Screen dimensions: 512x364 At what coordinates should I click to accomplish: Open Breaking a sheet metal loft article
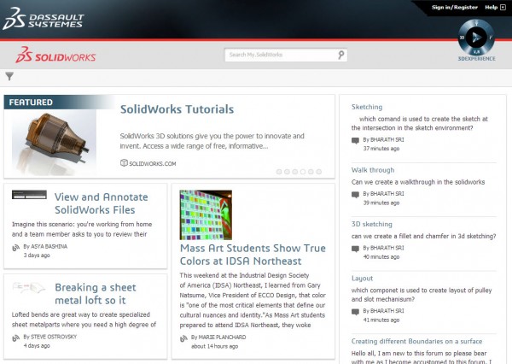[x=96, y=294]
